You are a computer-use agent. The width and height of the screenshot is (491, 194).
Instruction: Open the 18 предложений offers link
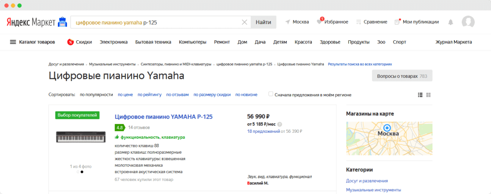tap(264, 131)
